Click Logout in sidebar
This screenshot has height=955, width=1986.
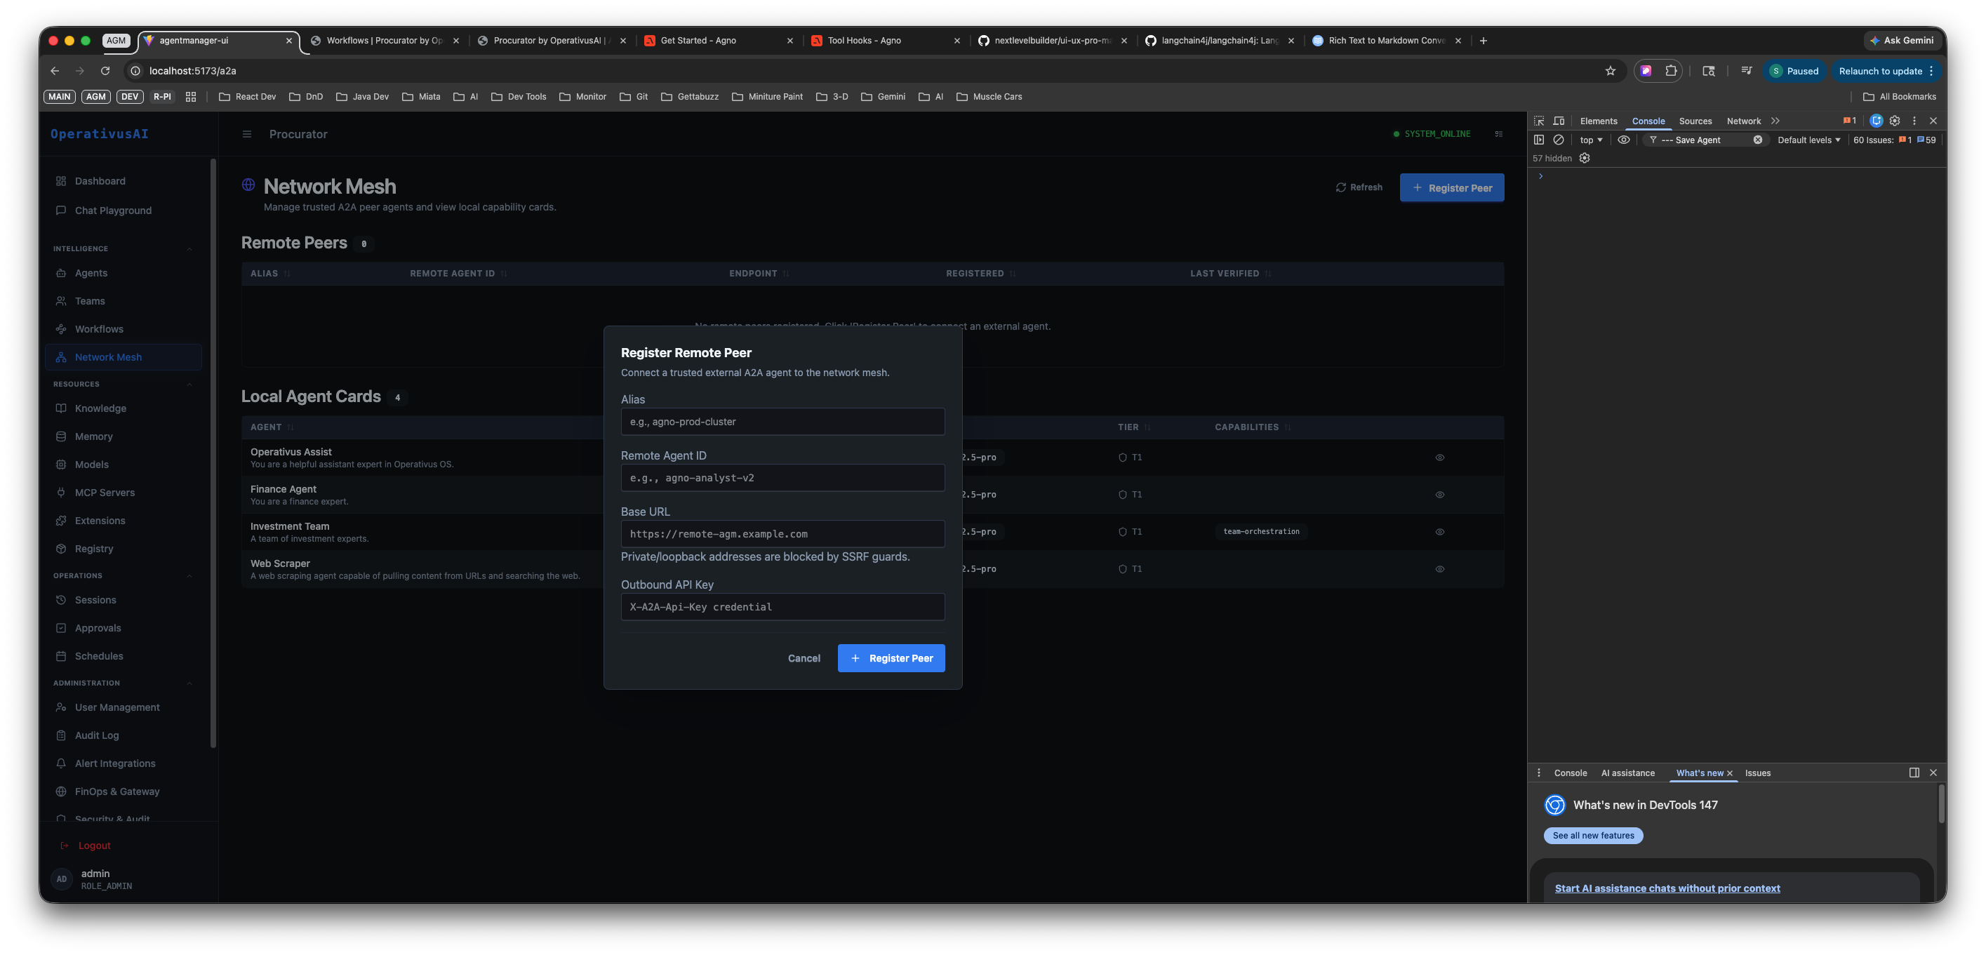pos(86,846)
